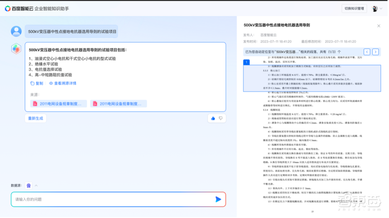Click the publisher name 百度智能云
This screenshot has height=218, width=389.
click(269, 35)
